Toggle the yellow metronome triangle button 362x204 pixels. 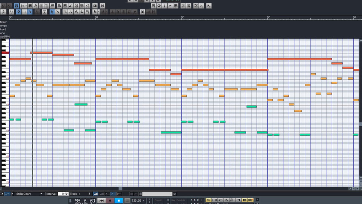227,200
